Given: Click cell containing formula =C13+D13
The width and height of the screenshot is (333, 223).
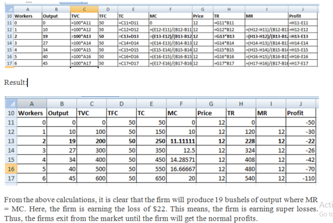Looking at the screenshot, I should (133, 36).
